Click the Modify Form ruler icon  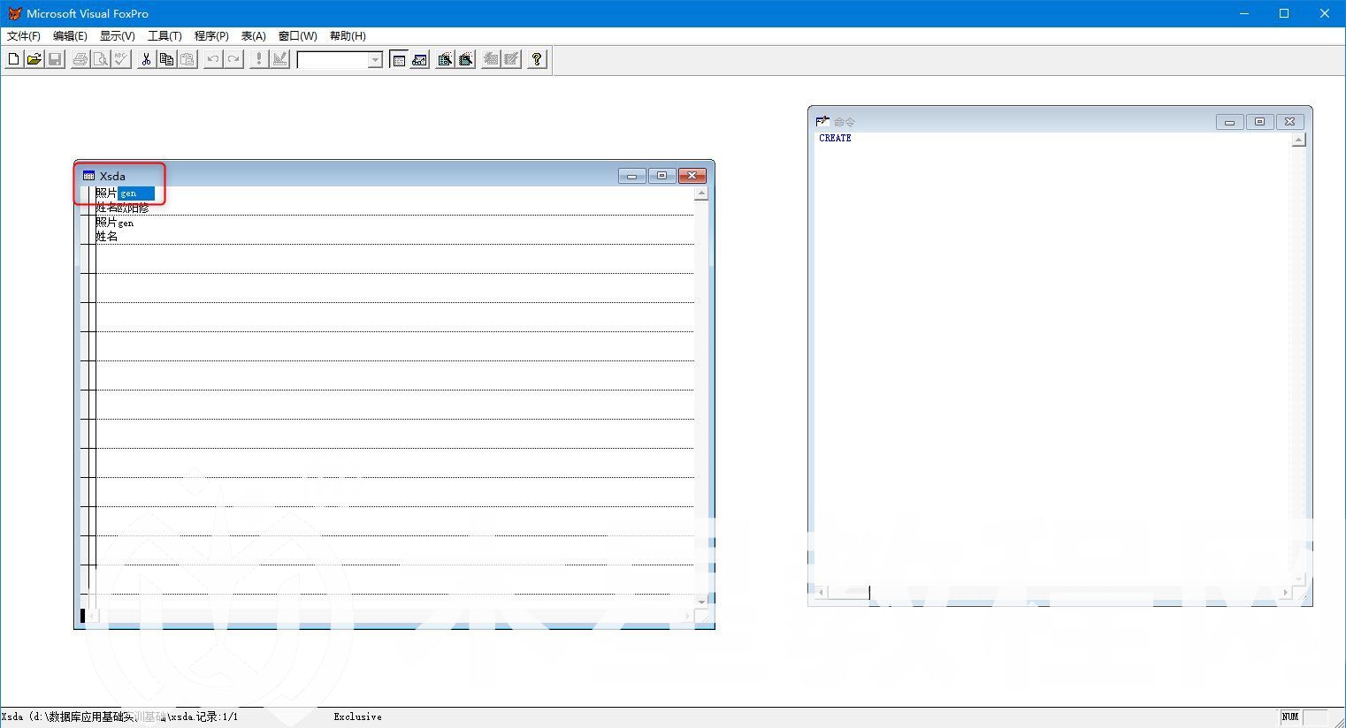tap(279, 59)
